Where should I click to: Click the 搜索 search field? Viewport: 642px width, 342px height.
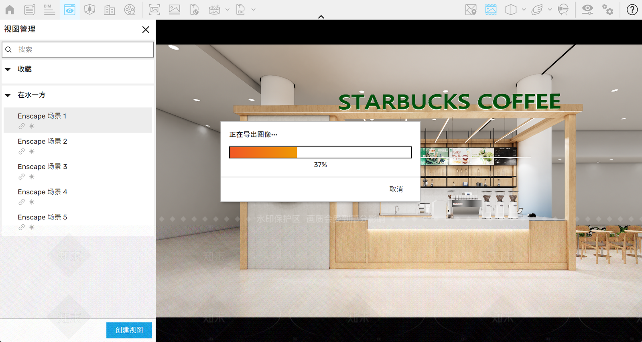point(78,50)
